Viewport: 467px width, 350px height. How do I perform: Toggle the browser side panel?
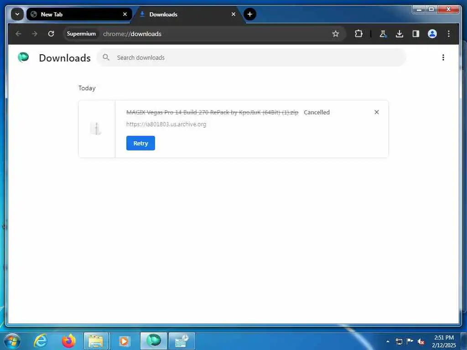click(x=416, y=34)
